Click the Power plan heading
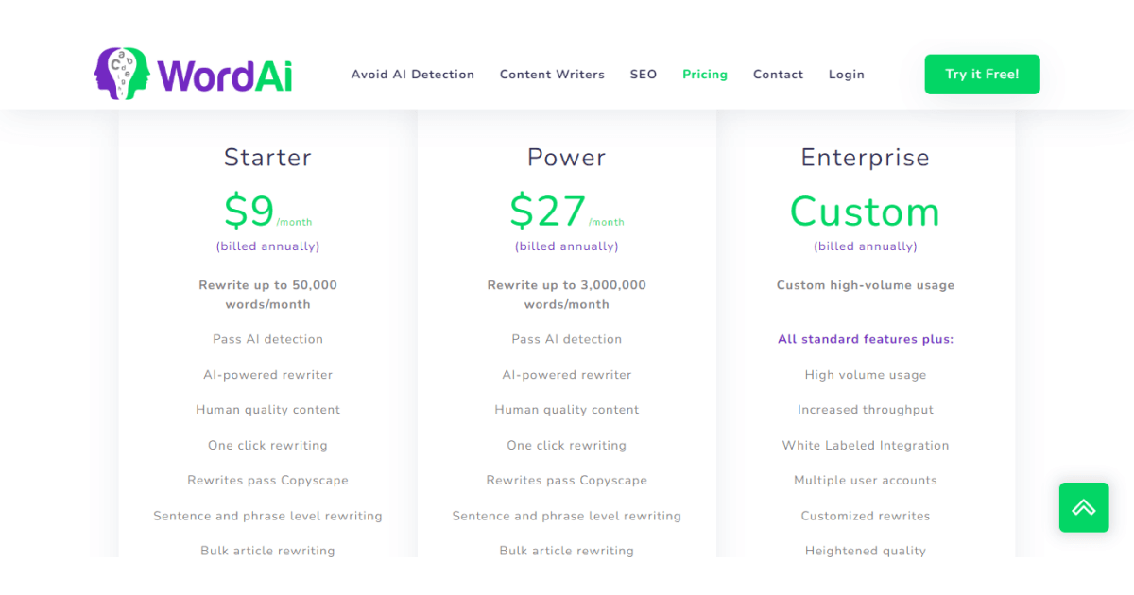Viewport: 1134px width, 595px height. 567,157
